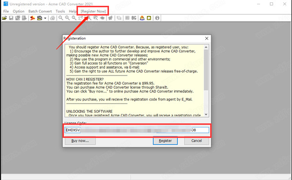This screenshot has width=292, height=180.
Task: Close the Registration dialog with the X
Action: [207, 38]
